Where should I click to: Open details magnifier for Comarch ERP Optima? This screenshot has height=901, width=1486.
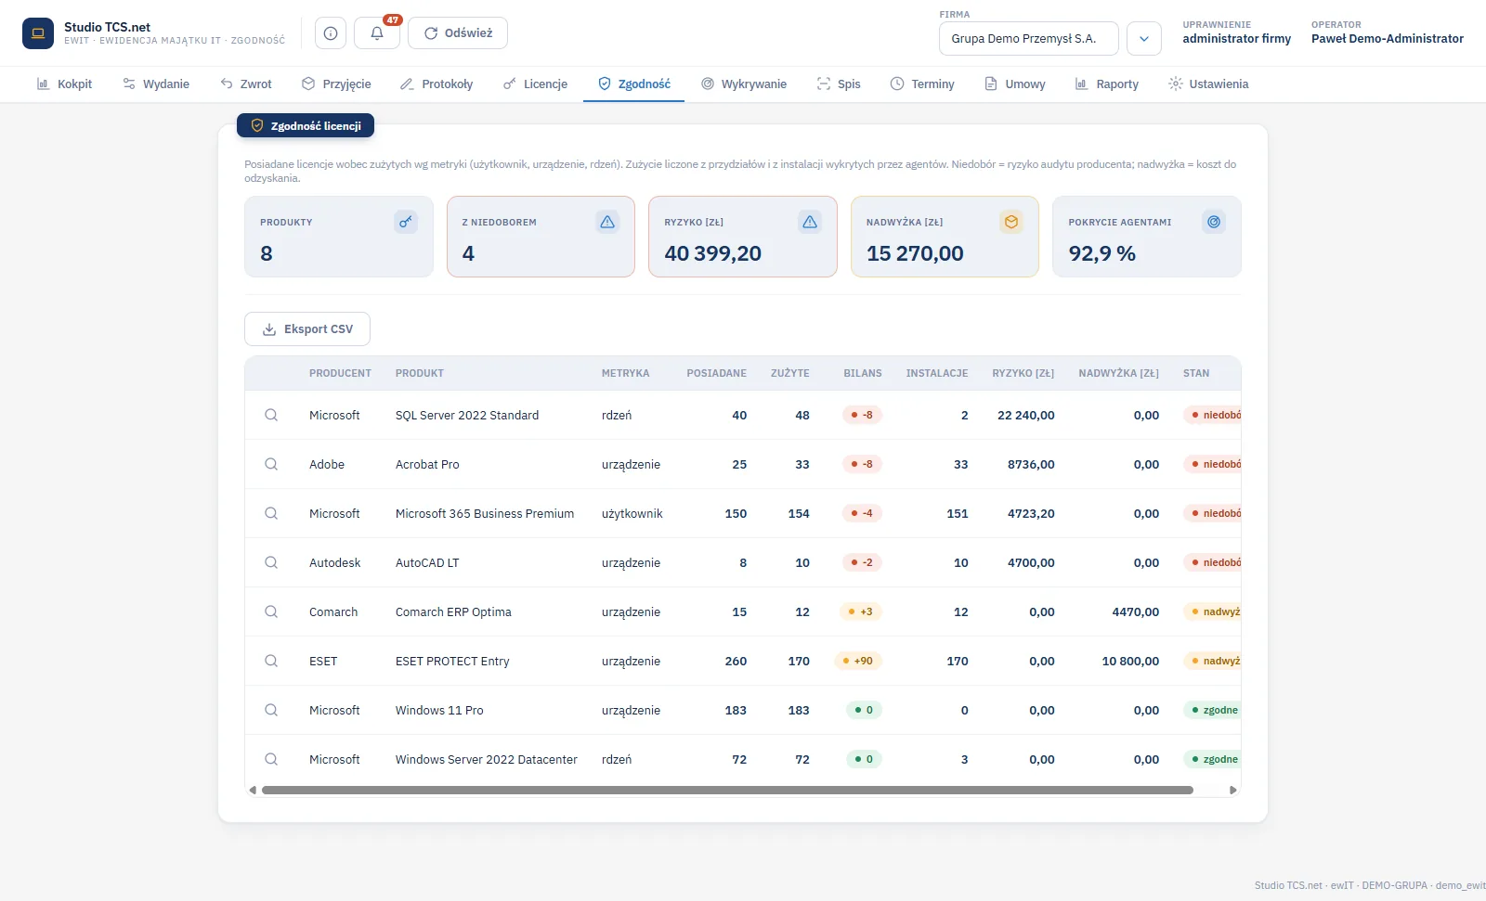[x=271, y=611]
